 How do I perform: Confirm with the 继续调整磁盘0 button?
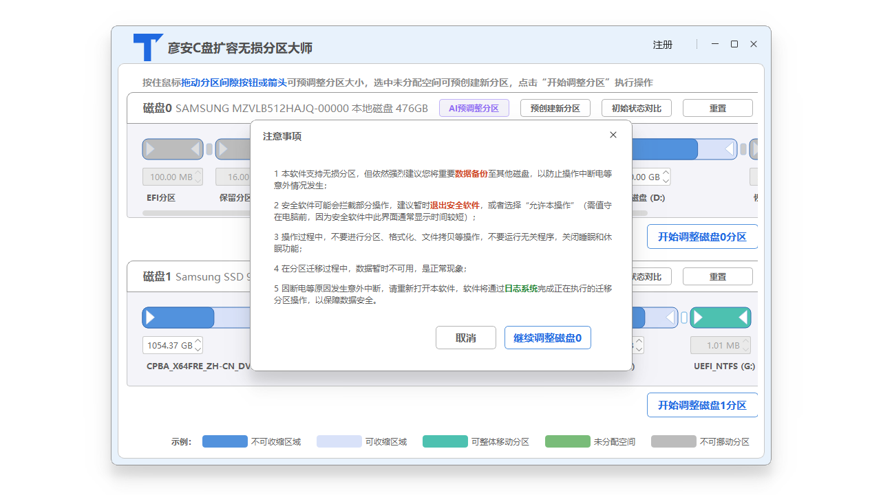coord(548,338)
